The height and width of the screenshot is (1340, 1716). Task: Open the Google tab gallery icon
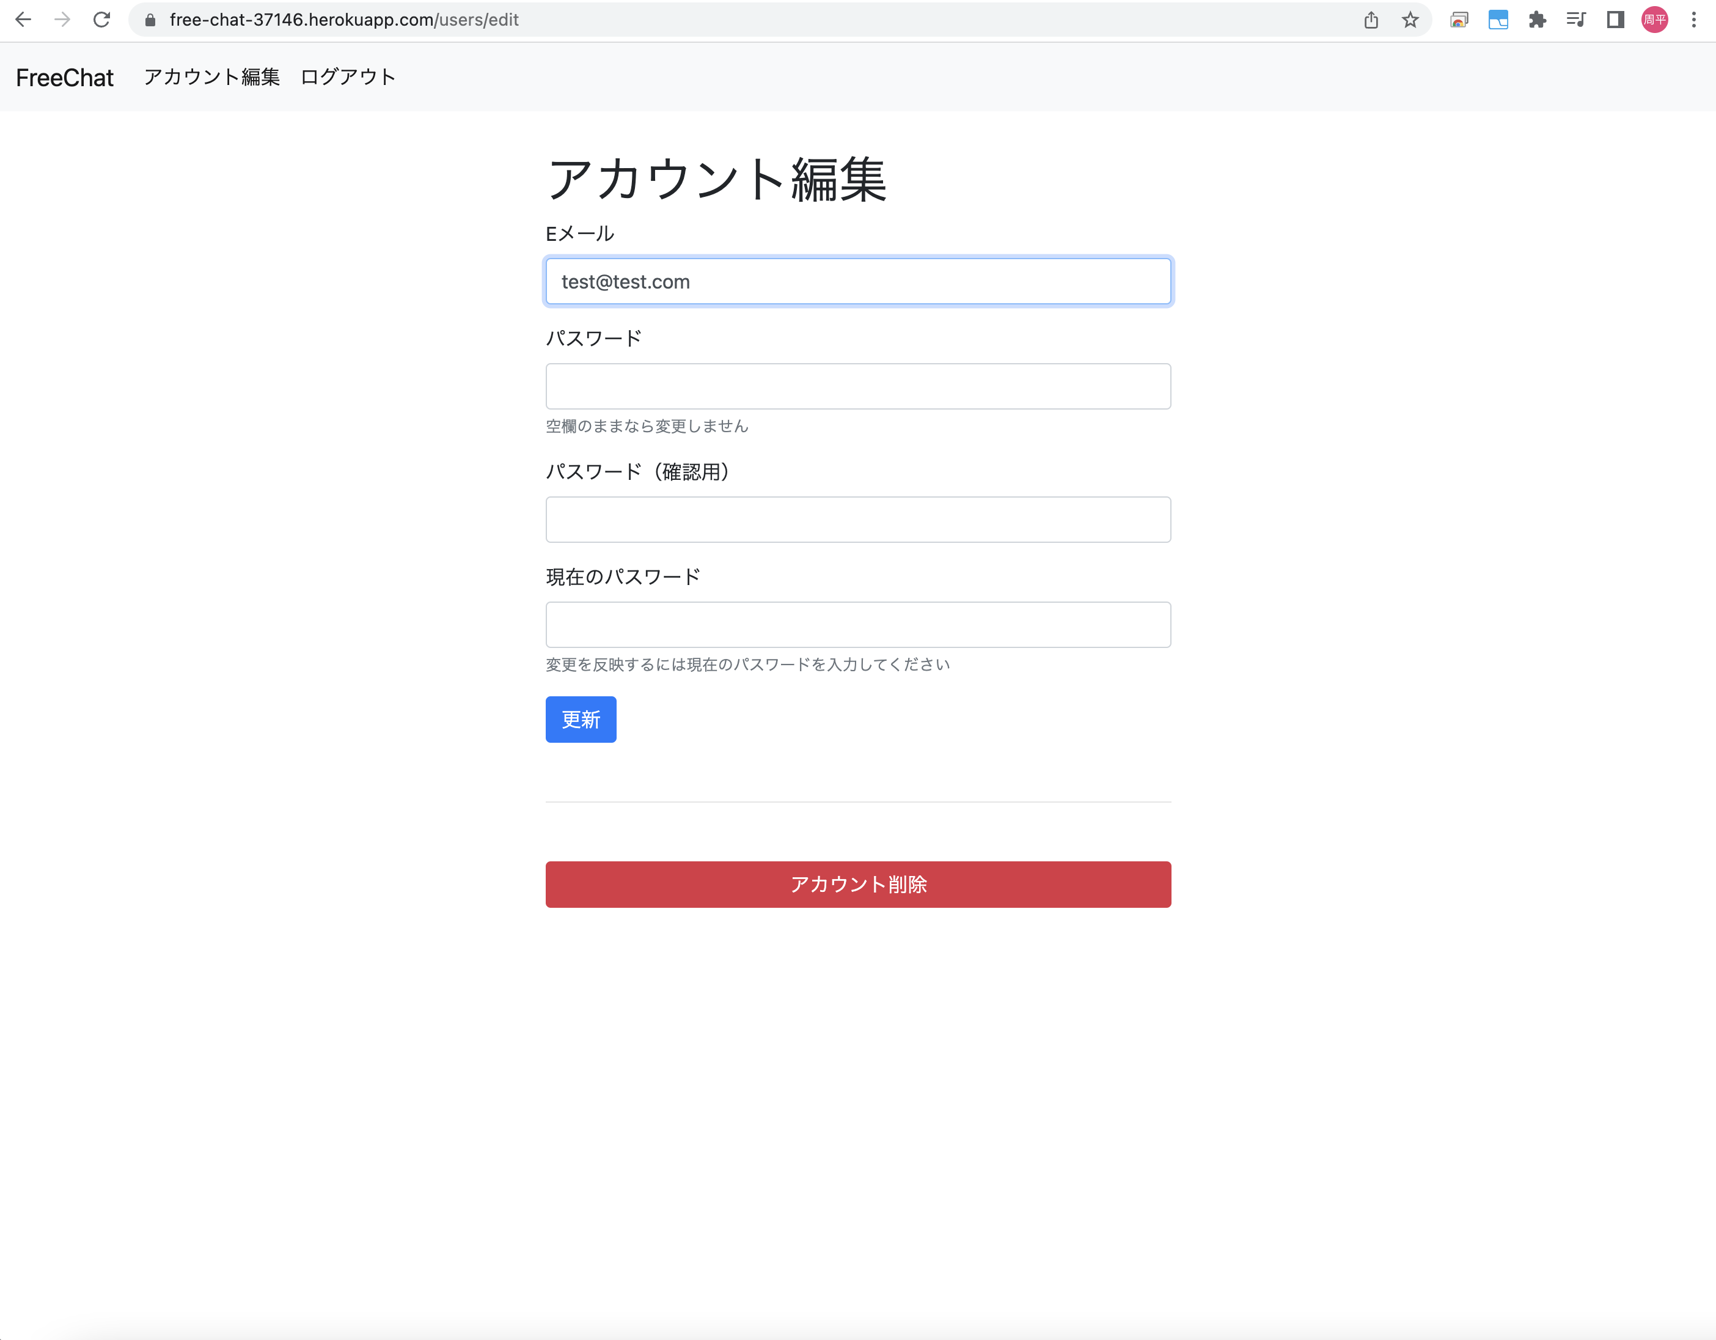1459,20
